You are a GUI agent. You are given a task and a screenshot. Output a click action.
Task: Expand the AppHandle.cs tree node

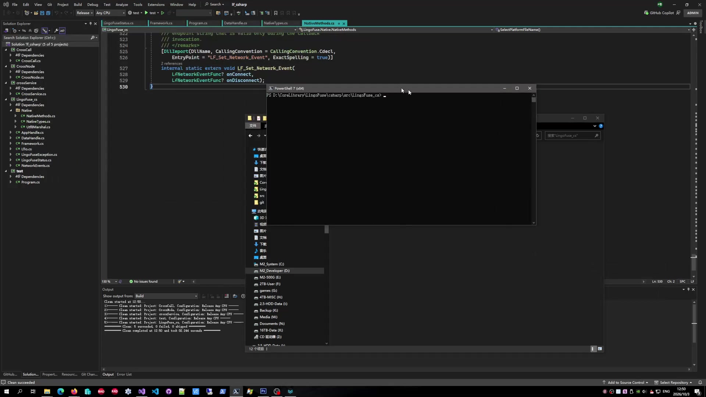click(11, 132)
